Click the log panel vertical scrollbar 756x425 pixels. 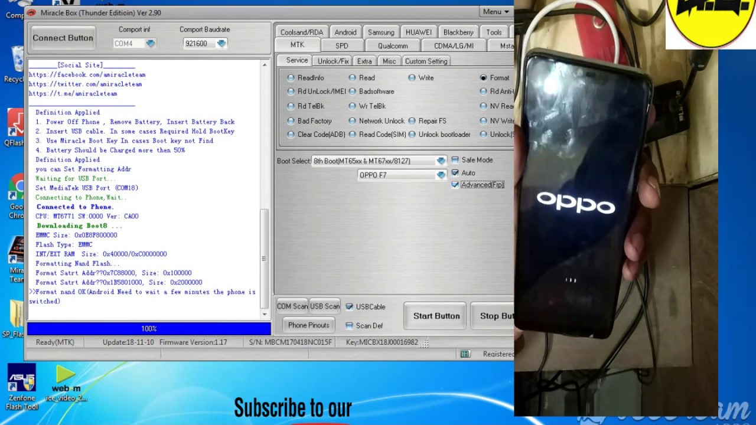265,189
